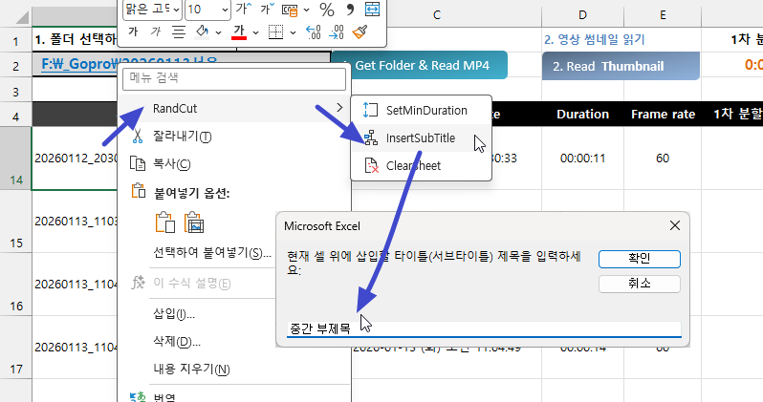Apply accounting number format icon

coord(290,10)
